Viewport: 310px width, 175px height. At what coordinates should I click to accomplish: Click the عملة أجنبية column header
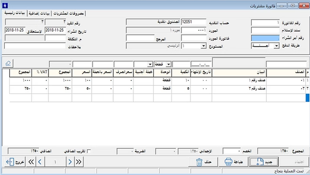click(143, 72)
